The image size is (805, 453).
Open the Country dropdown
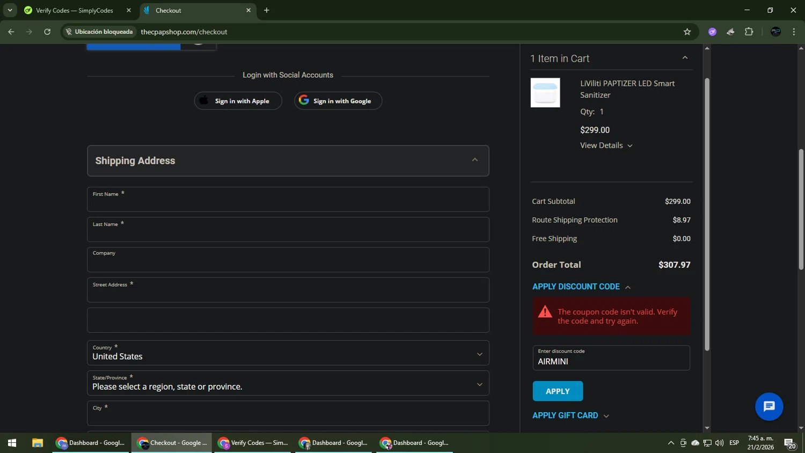(x=288, y=353)
